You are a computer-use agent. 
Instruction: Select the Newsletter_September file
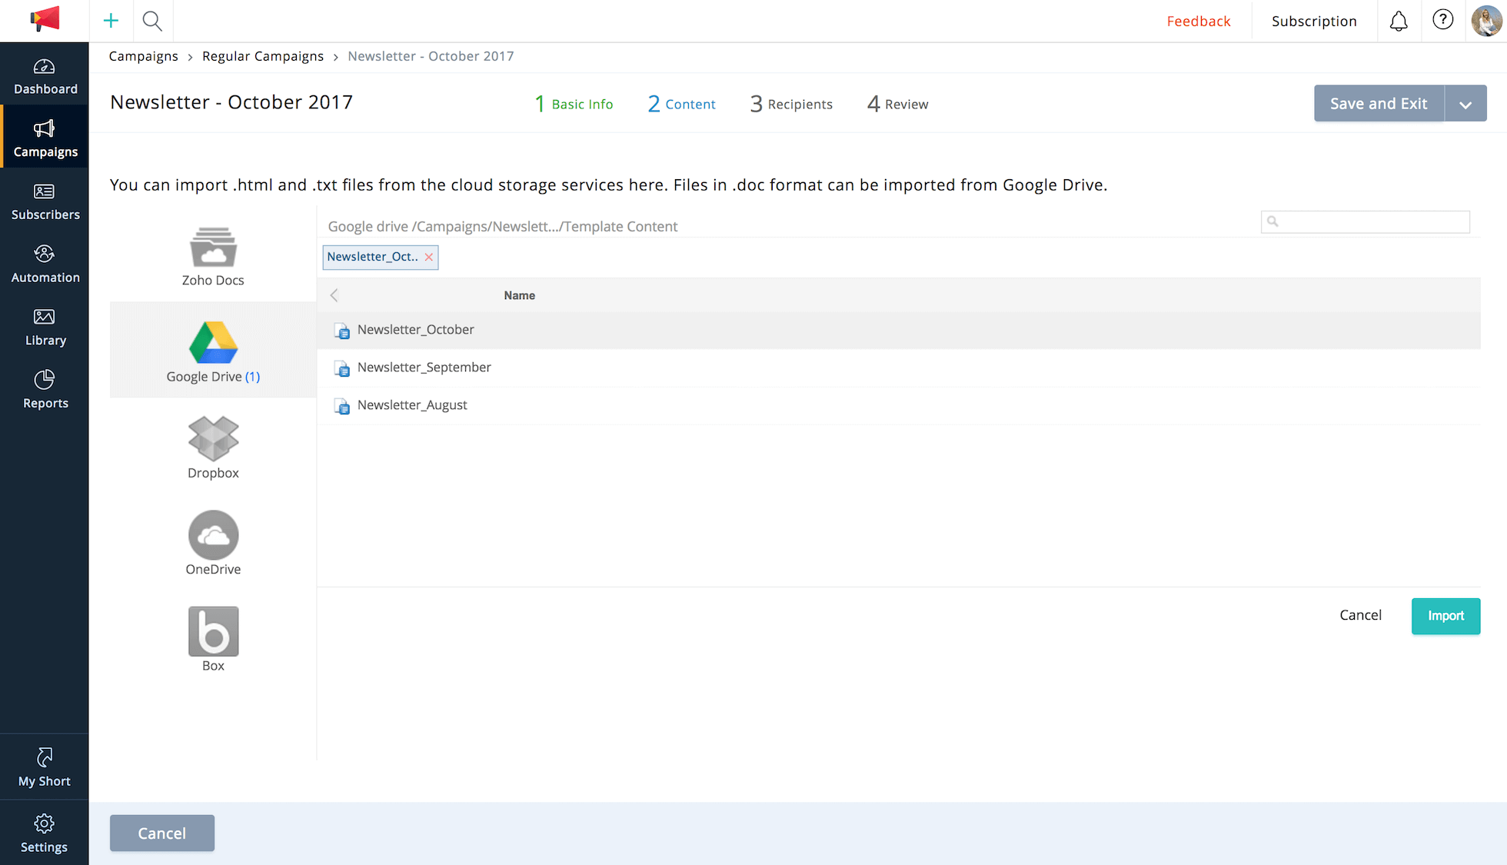coord(424,368)
